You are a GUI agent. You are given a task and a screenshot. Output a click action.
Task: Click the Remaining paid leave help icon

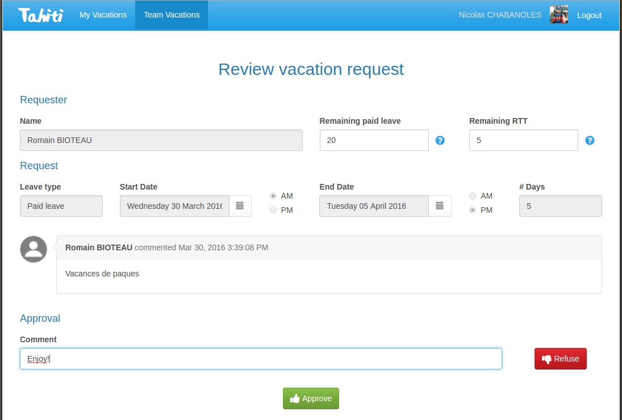[440, 140]
